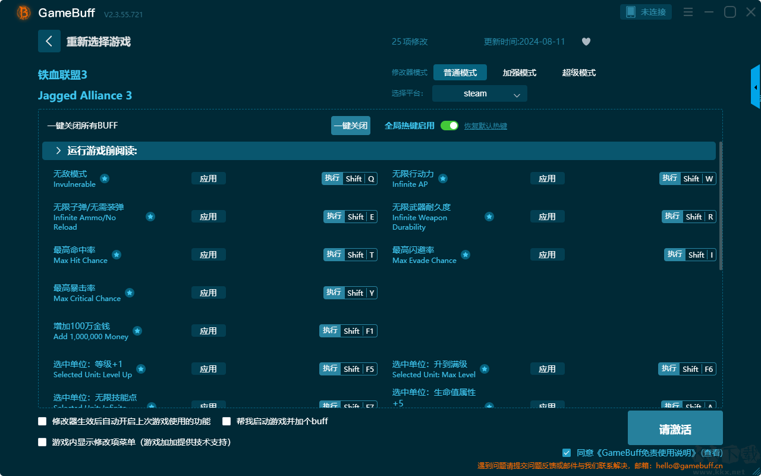Viewport: 761px width, 476px height.
Task: Check show in-game modifier menu option
Action: (x=42, y=442)
